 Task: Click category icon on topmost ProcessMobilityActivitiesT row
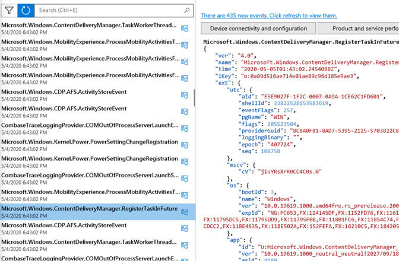click(x=185, y=45)
